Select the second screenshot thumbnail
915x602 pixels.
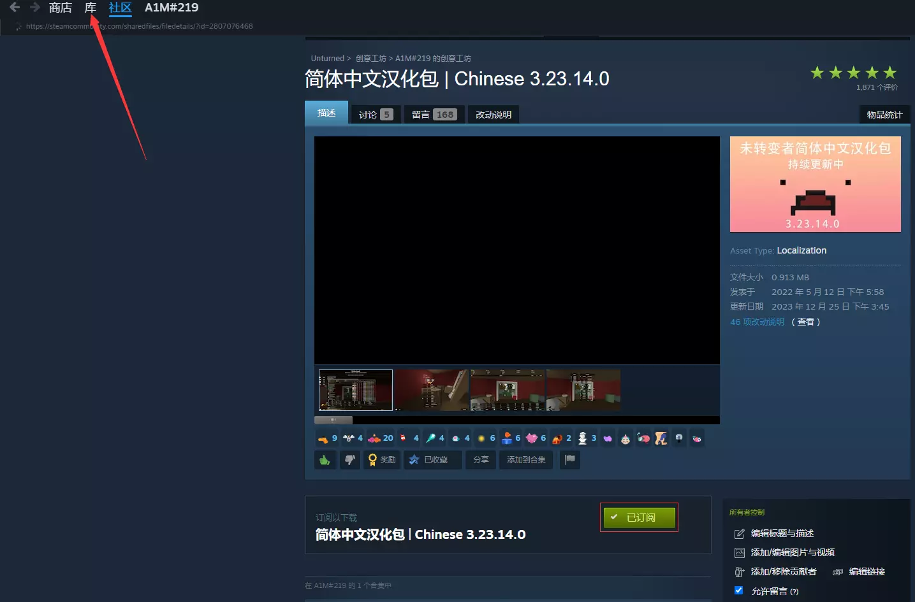[x=432, y=390]
